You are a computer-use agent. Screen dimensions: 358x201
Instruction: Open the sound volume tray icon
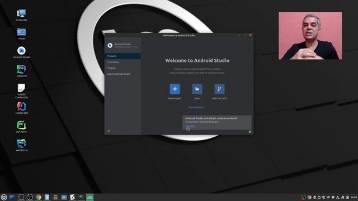point(343,197)
